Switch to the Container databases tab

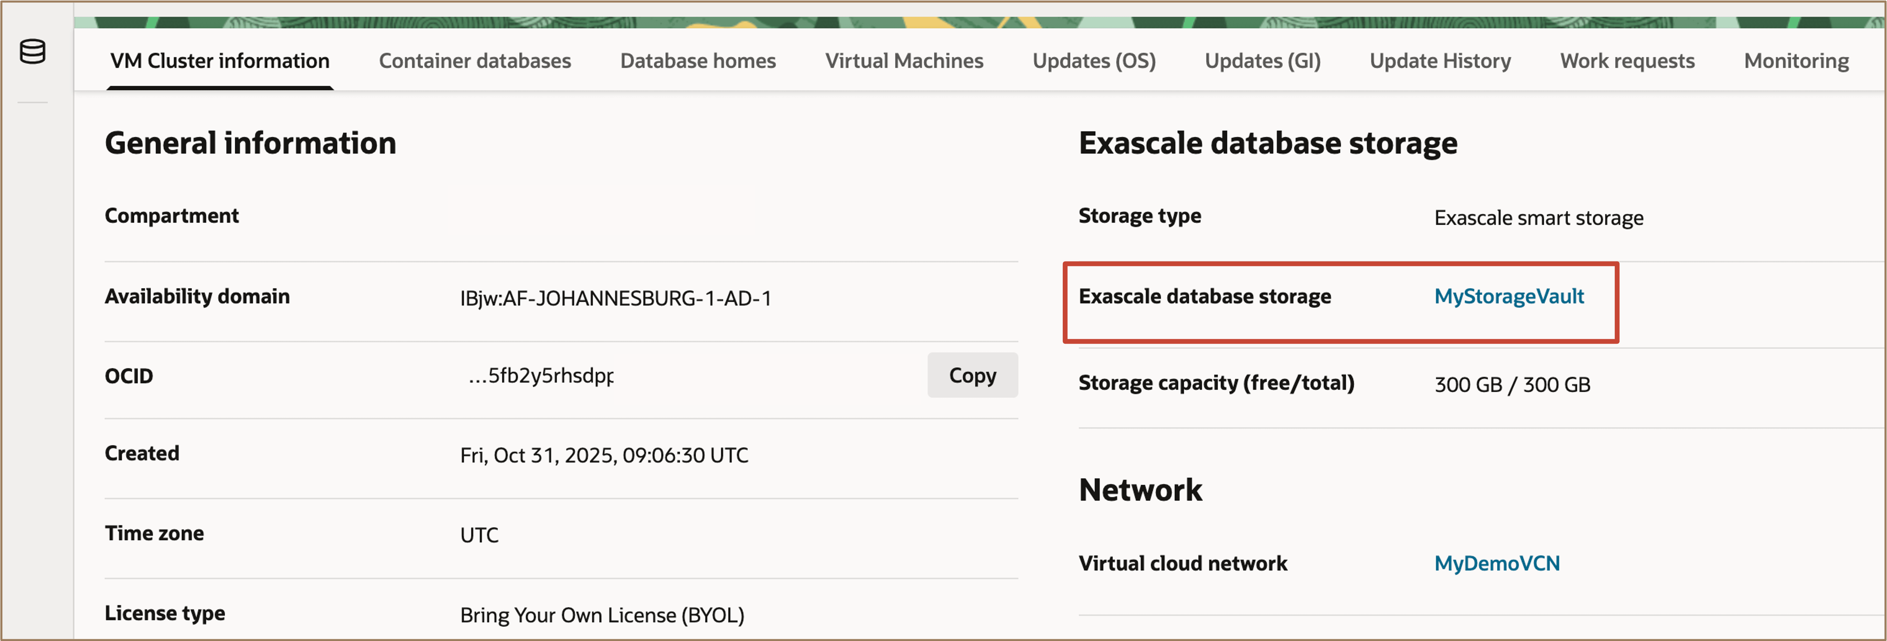tap(475, 61)
